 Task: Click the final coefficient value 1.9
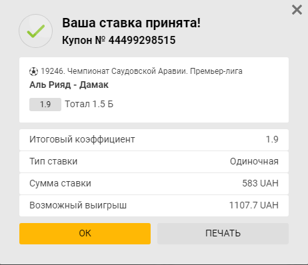tap(272, 139)
